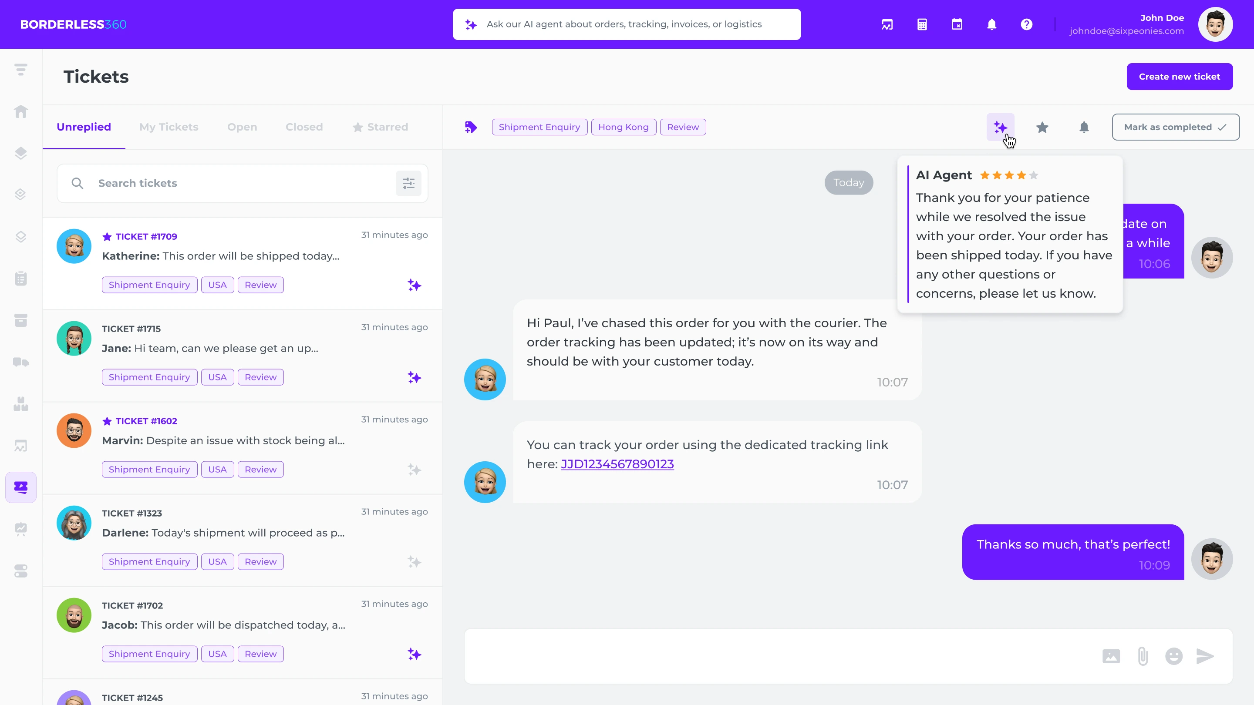This screenshot has height=705, width=1254.
Task: Toggle the bell notification for this ticket
Action: pyautogui.click(x=1084, y=127)
